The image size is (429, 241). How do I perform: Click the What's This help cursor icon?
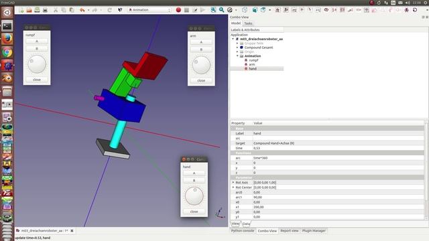tap(120, 10)
